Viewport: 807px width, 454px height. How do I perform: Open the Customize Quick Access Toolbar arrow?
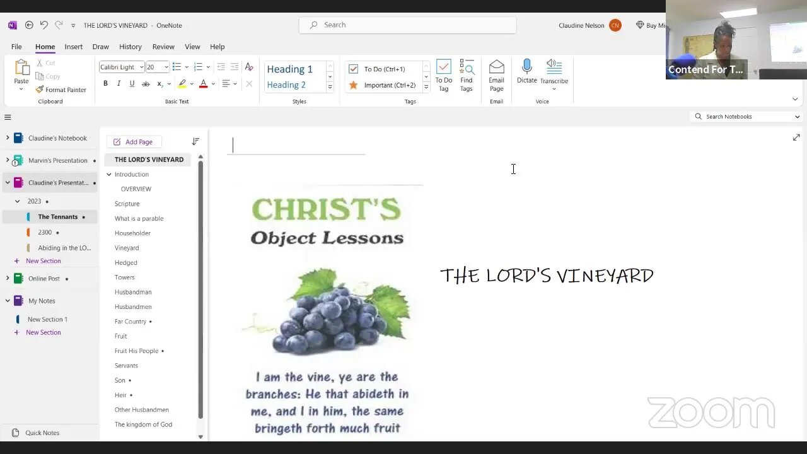coord(73,26)
